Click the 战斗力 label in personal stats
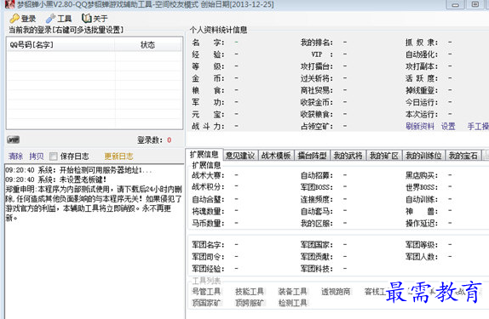This screenshot has width=489, height=319. click(208, 127)
